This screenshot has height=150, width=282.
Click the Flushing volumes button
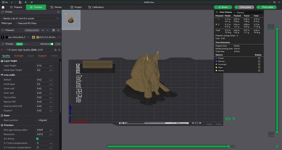pos(32,30)
